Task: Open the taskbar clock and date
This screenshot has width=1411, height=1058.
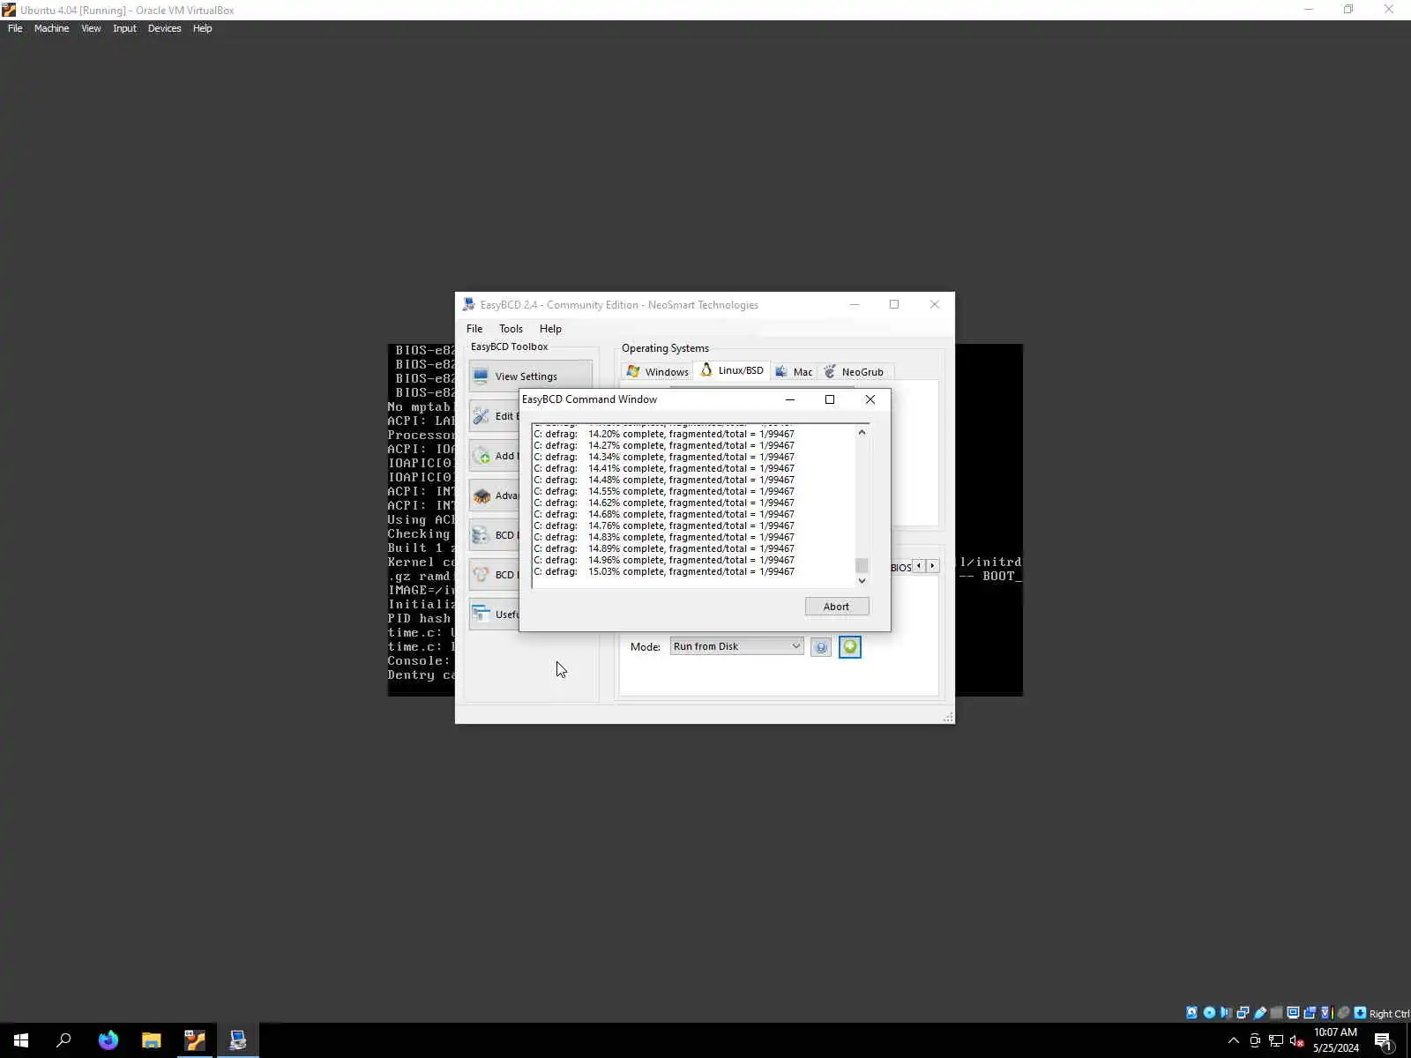Action: point(1336,1040)
